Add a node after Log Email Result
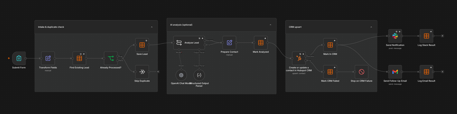Screen dimensions: 457x114 click(x=442, y=72)
